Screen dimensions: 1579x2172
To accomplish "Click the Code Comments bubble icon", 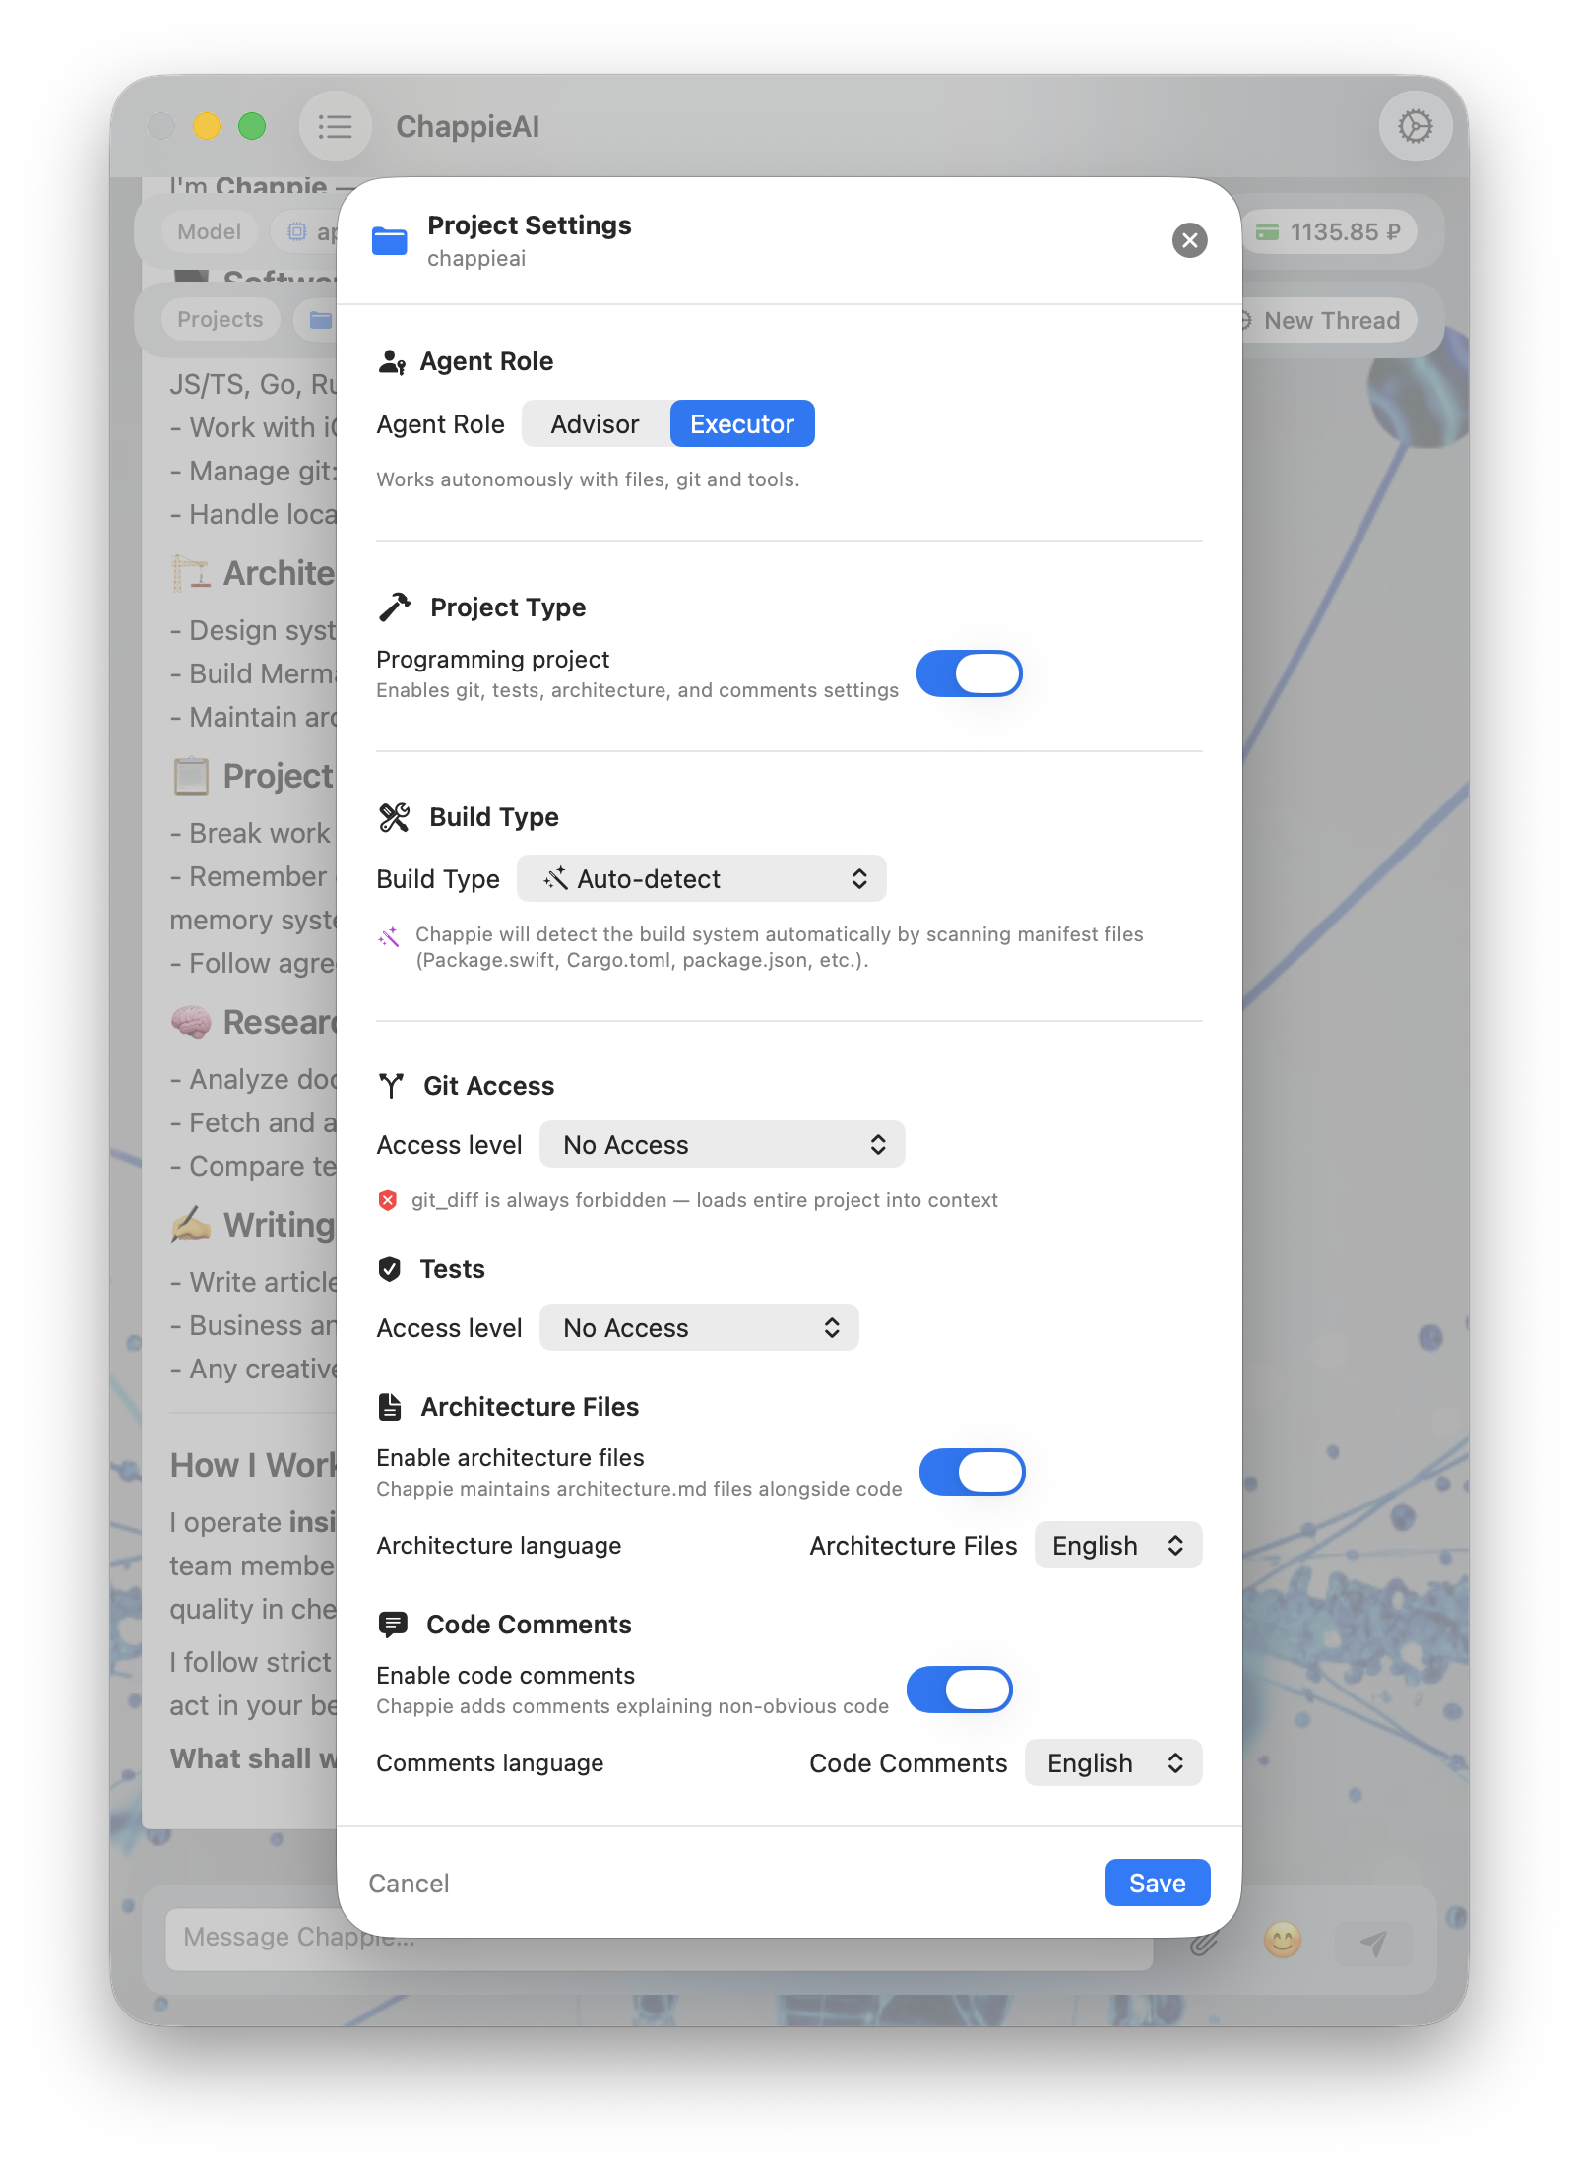I will click(x=393, y=1625).
